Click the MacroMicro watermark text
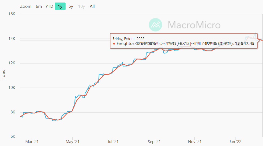The image size is (263, 146). pos(194,25)
